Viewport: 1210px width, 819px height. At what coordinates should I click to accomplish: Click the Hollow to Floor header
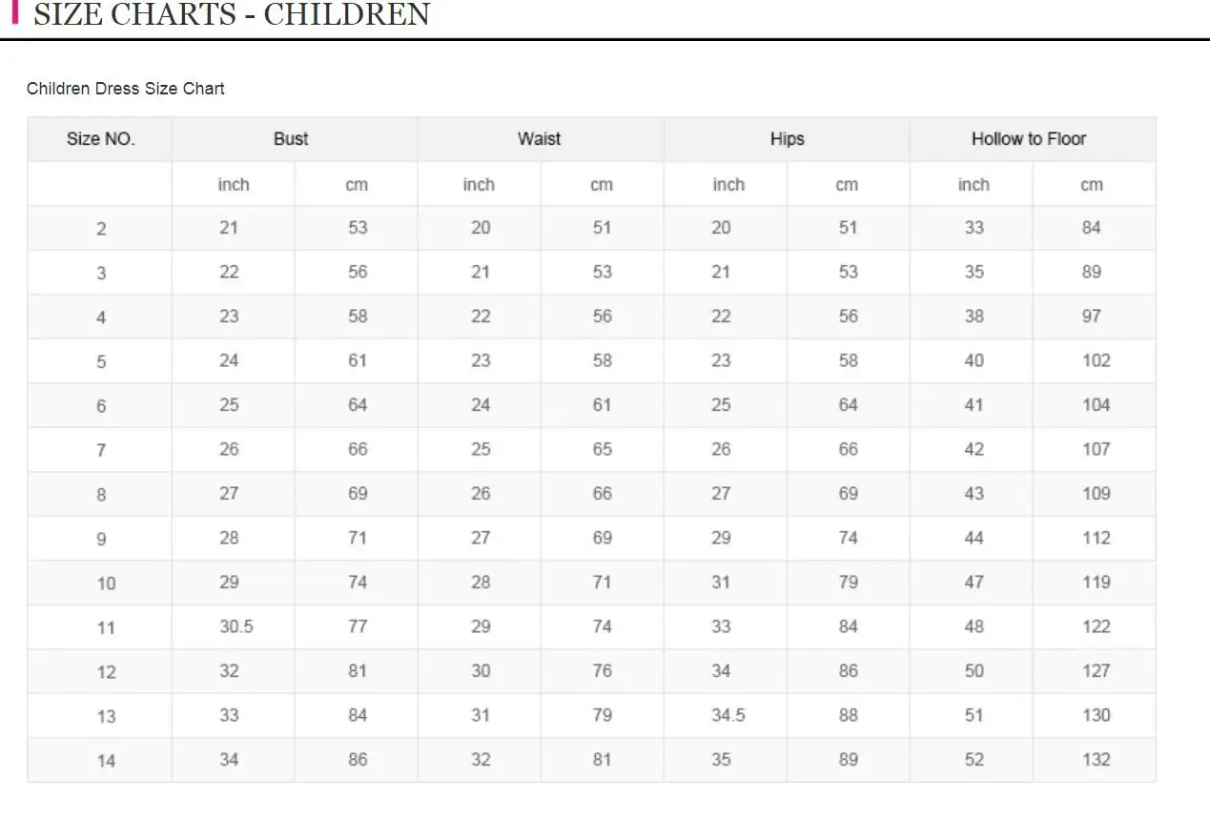pos(1029,139)
